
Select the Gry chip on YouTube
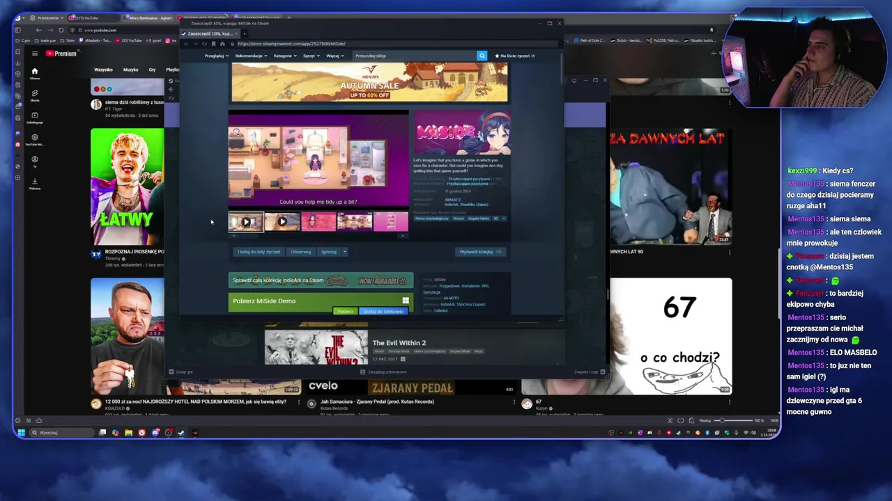pyautogui.click(x=152, y=70)
